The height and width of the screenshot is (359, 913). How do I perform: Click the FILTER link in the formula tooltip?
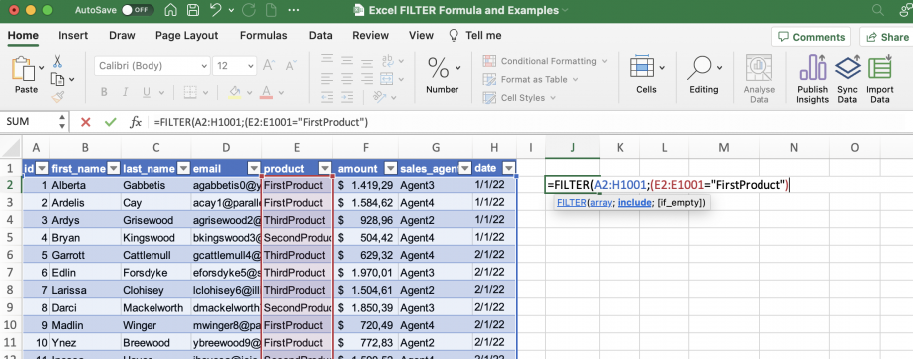[571, 202]
